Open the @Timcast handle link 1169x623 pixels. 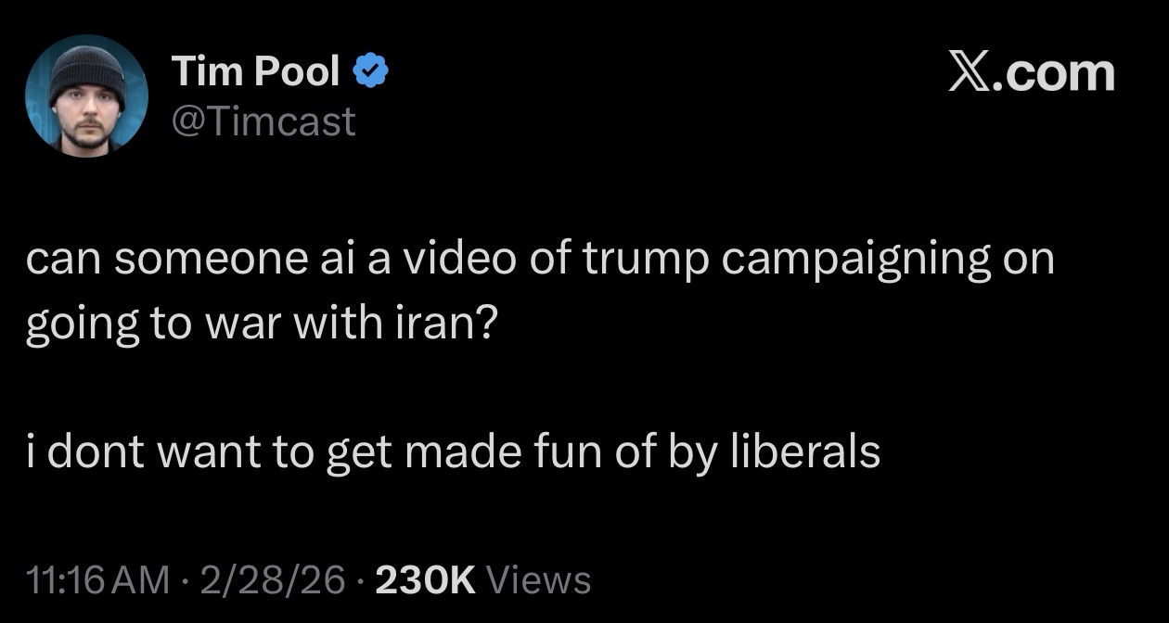point(263,121)
